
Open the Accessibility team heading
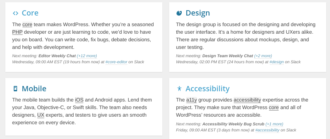(x=207, y=89)
